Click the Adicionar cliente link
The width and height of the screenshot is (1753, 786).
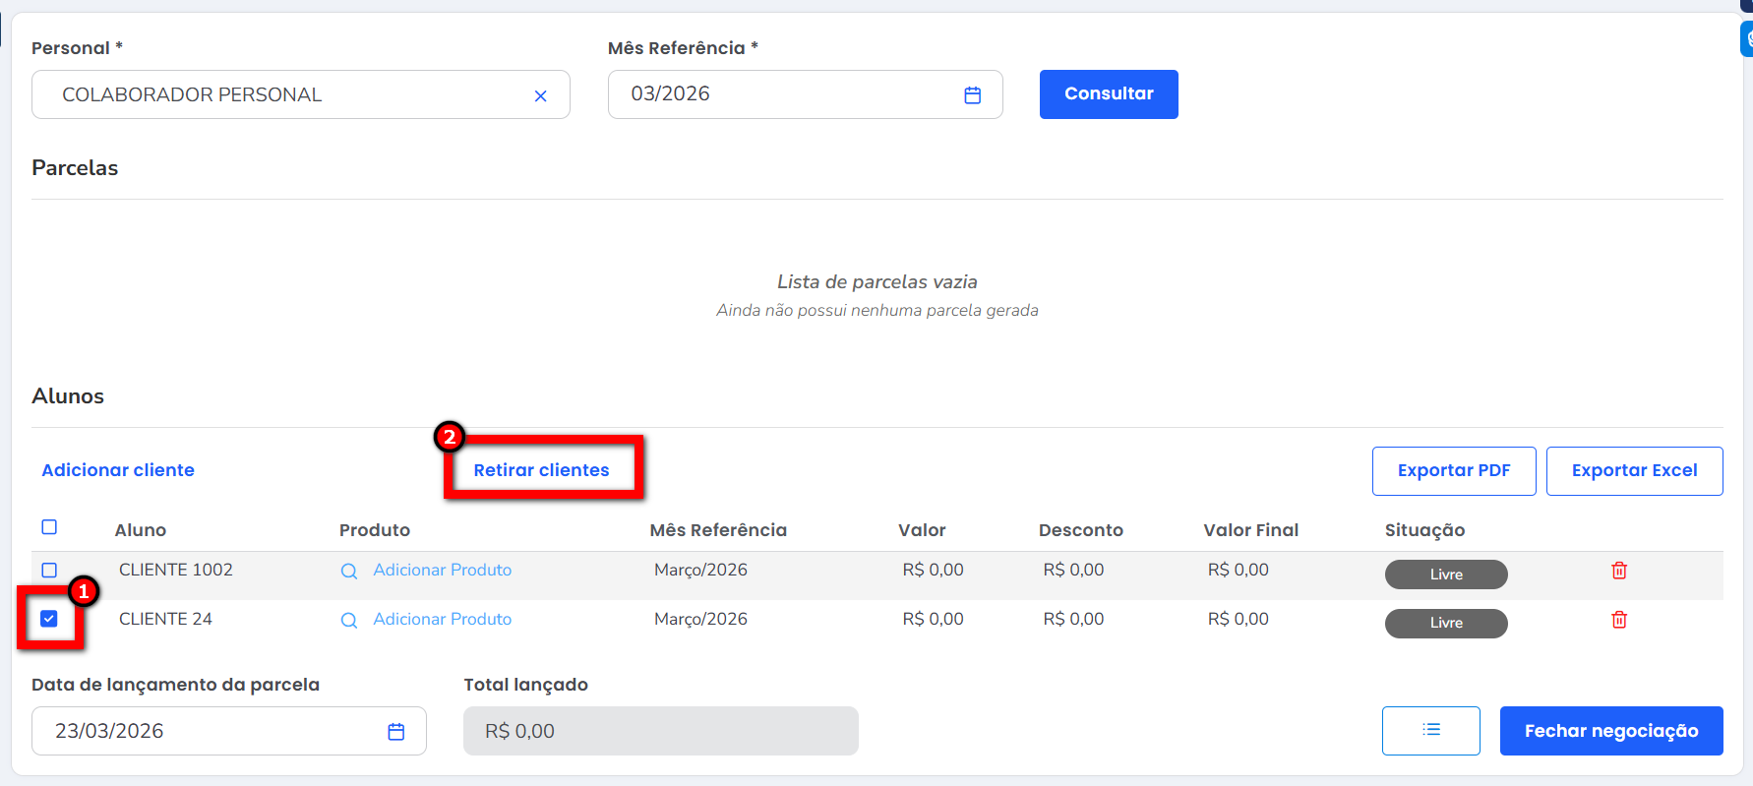(x=118, y=470)
